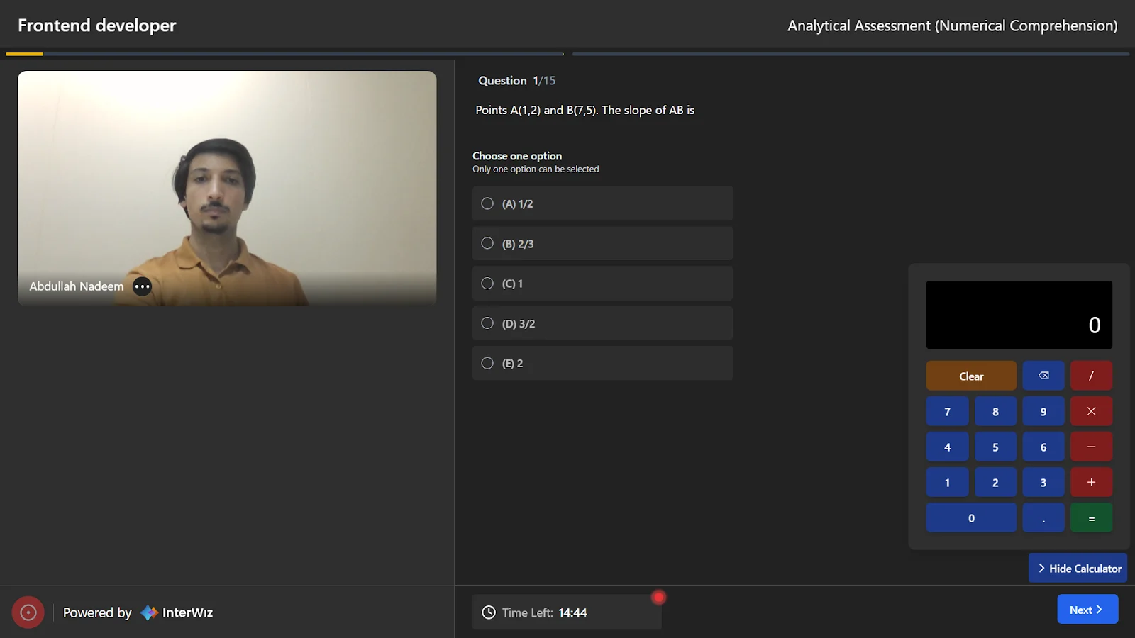Click calculator digit 9
Image resolution: width=1135 pixels, height=638 pixels.
(1043, 411)
